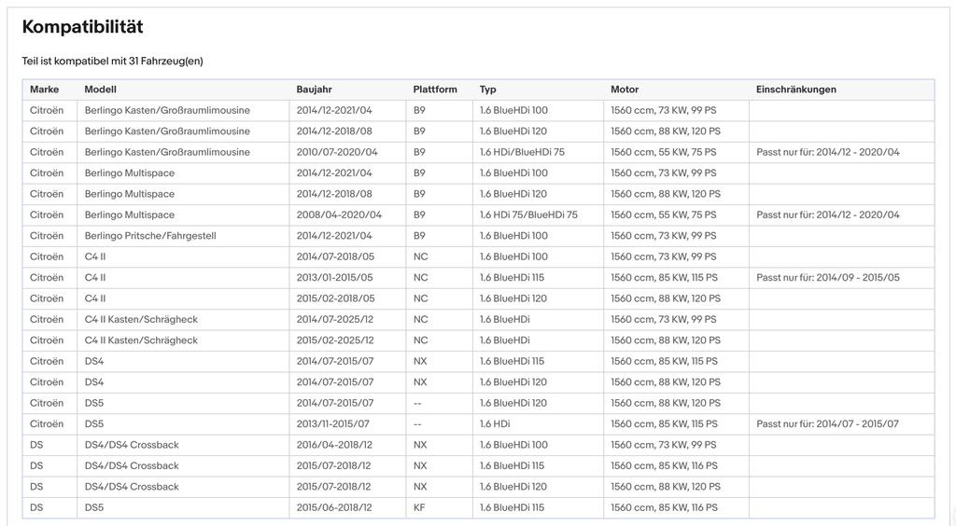Viewport: 956px width, 526px height.
Task: Click platform NC in C4 II 2013/01-2015/05 row
Action: (x=421, y=278)
